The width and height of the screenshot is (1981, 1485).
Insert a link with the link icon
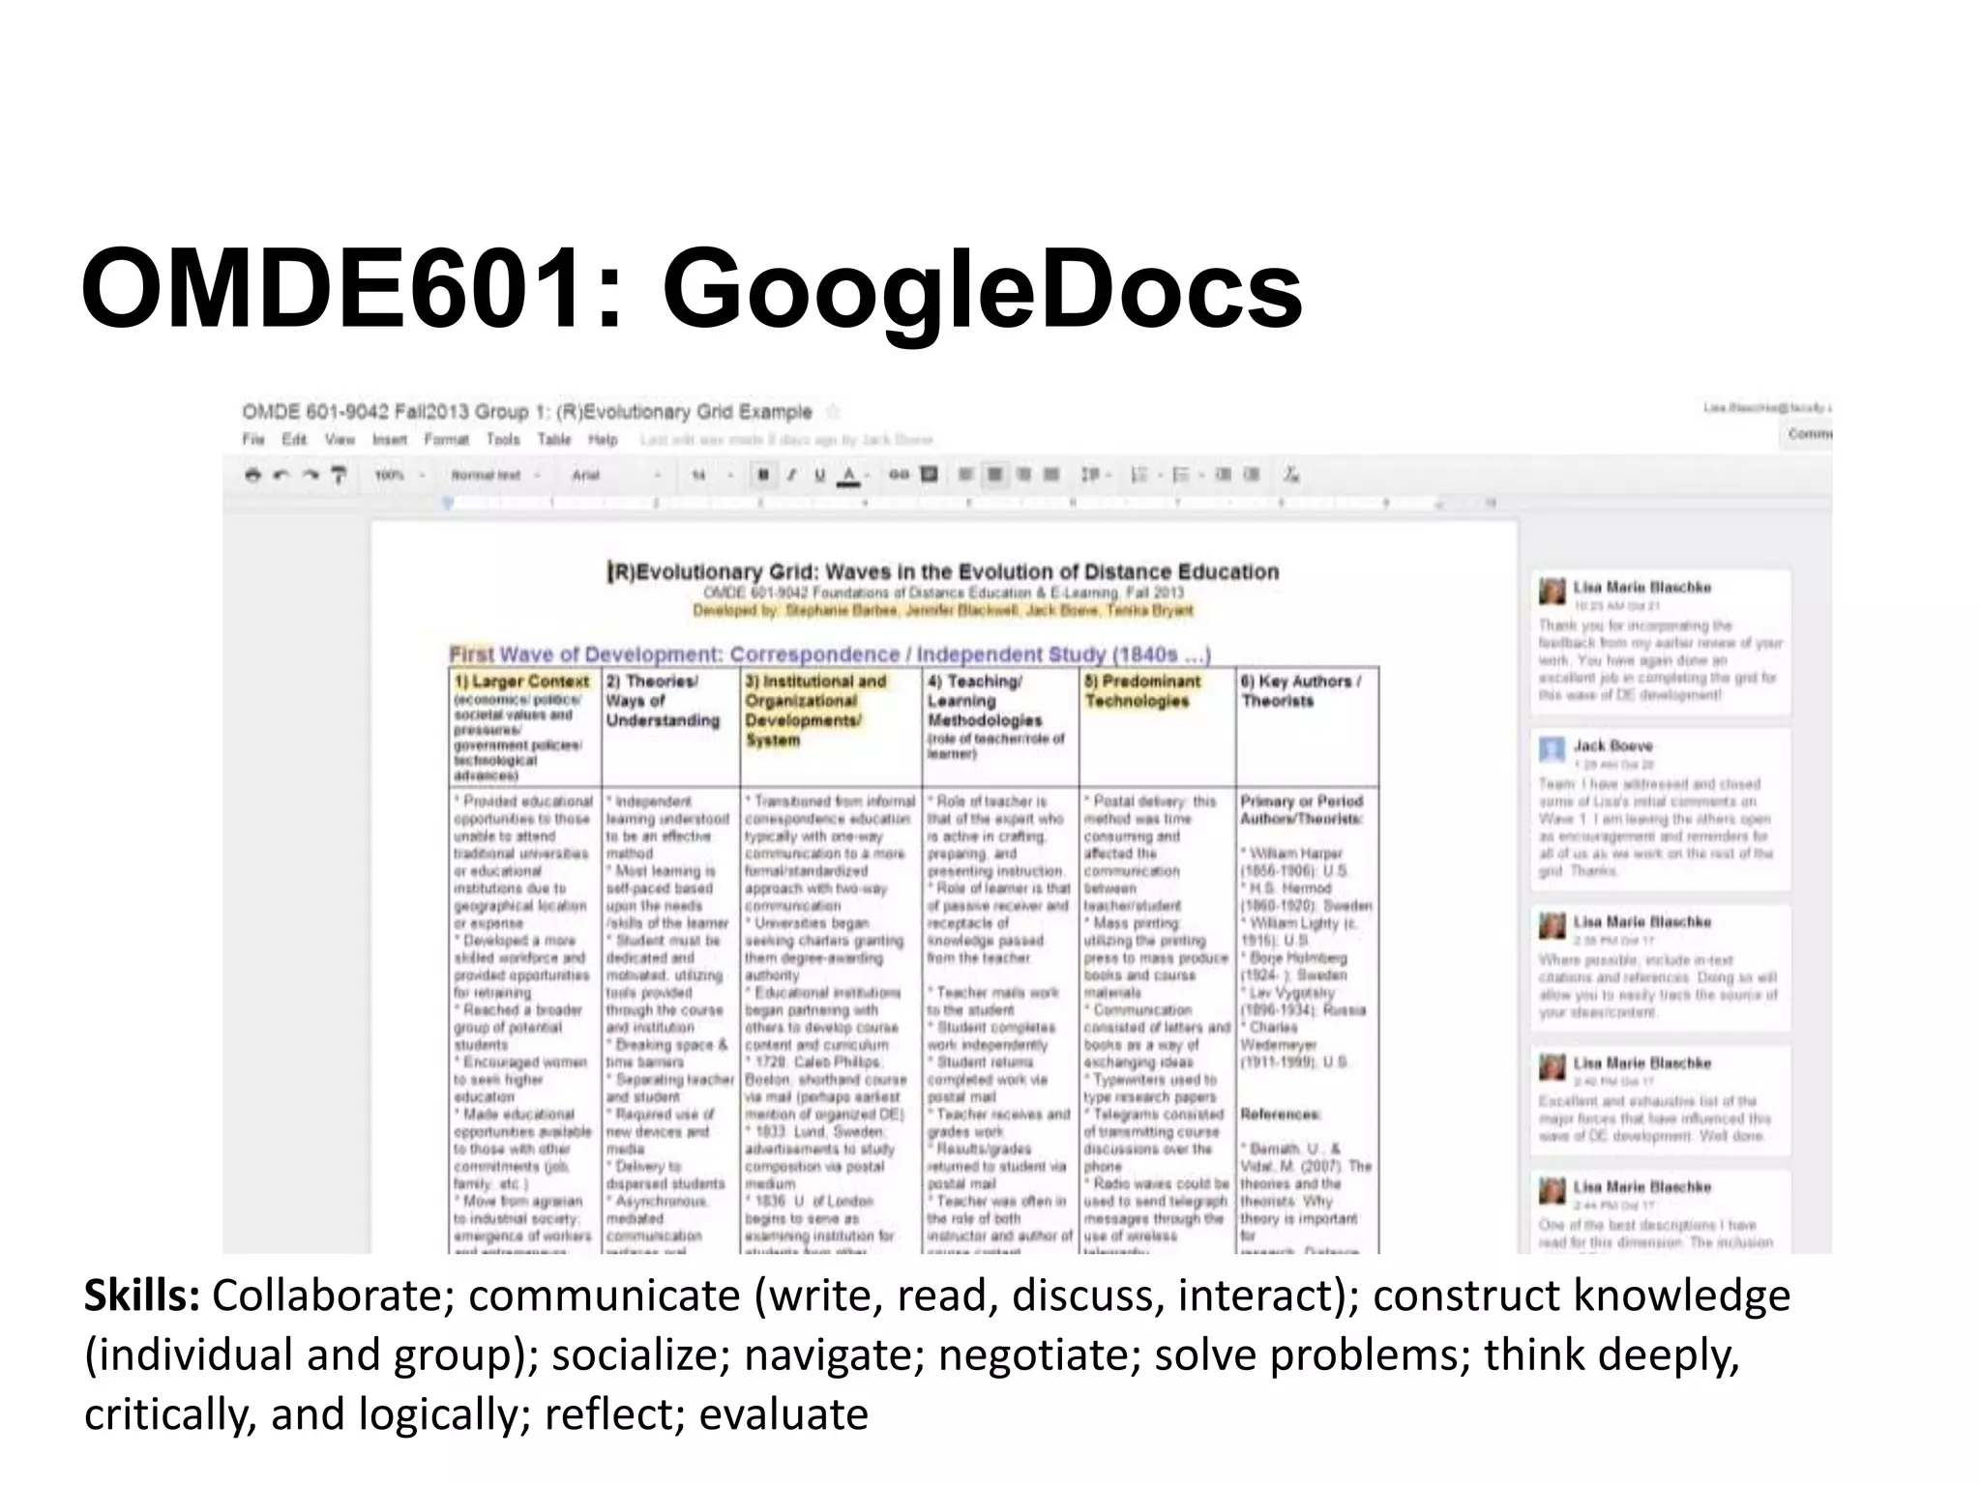[899, 475]
